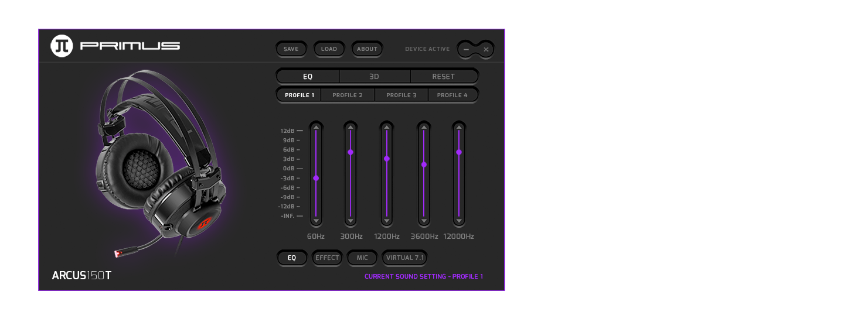
Task: Click the 3600Hz slider handle
Action: click(424, 165)
